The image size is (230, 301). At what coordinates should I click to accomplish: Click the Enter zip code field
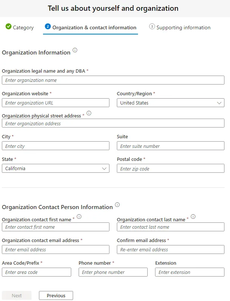point(171,168)
